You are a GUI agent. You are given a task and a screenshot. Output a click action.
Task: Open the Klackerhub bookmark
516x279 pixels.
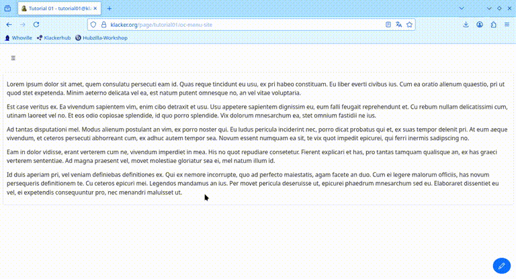pyautogui.click(x=54, y=38)
